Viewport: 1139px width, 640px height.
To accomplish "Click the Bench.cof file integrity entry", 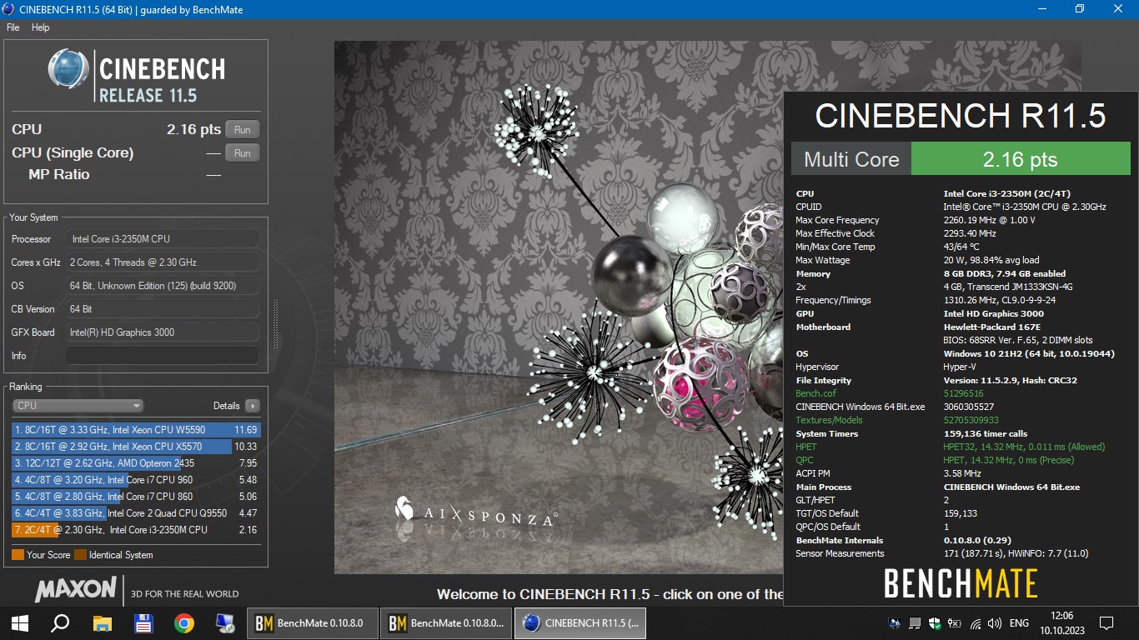I will coord(815,393).
